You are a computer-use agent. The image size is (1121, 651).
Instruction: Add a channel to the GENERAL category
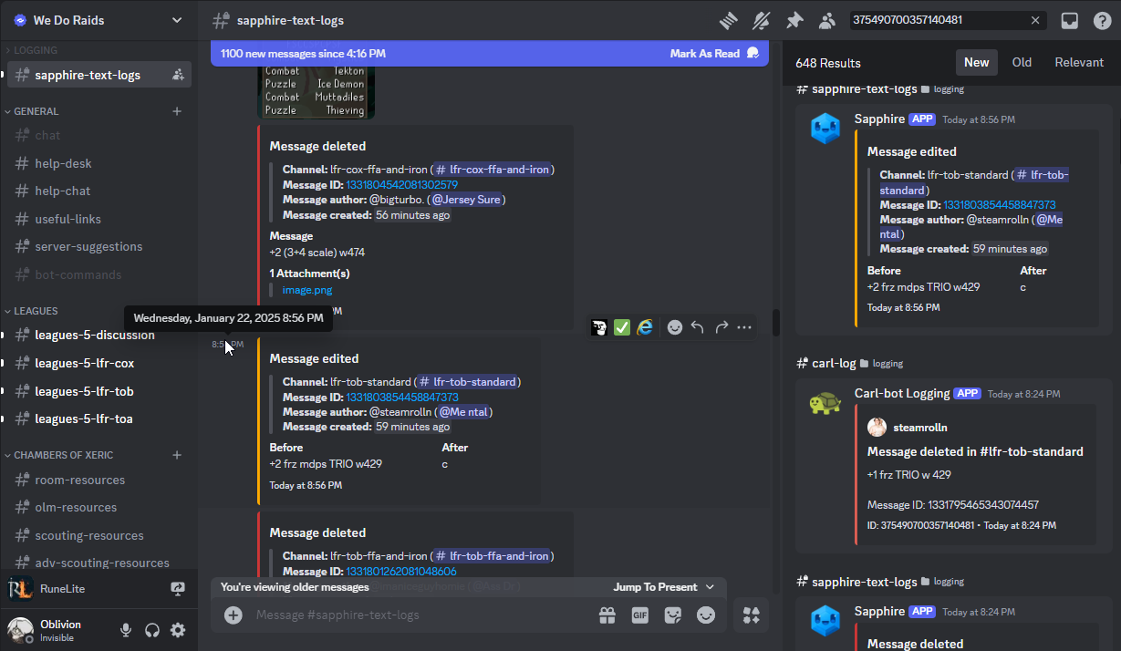[x=177, y=111]
